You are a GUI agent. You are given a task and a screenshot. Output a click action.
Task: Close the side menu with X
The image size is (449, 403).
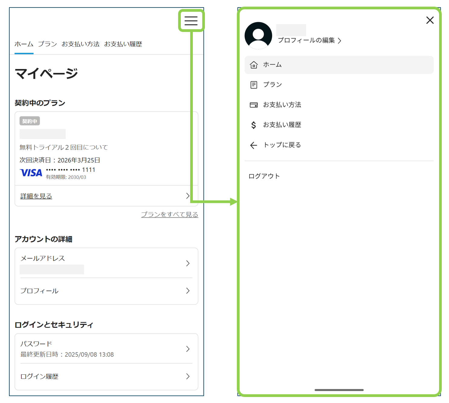(430, 20)
